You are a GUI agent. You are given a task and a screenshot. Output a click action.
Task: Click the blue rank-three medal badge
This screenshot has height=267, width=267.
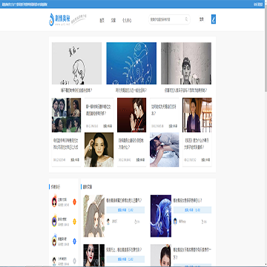[74, 241]
